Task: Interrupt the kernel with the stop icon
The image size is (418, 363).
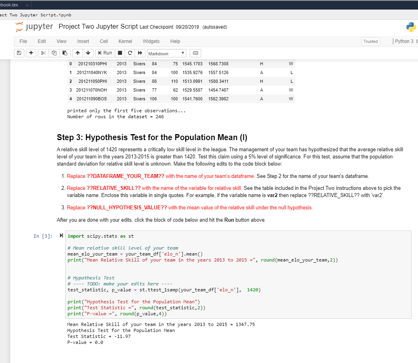Action: 120,53
